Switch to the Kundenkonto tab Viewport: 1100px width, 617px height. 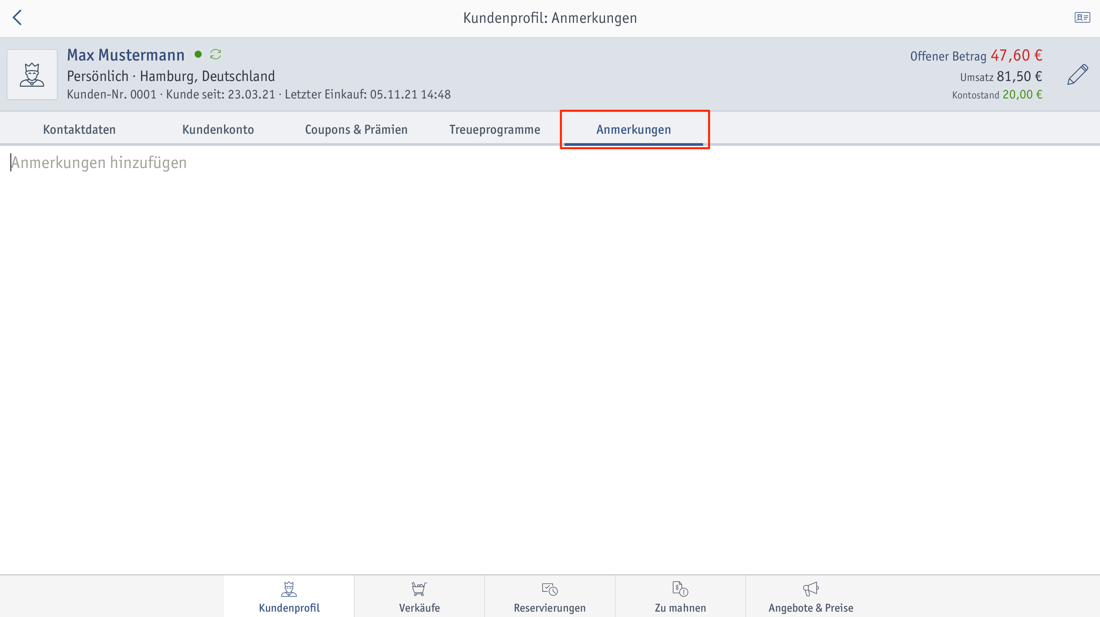click(218, 129)
